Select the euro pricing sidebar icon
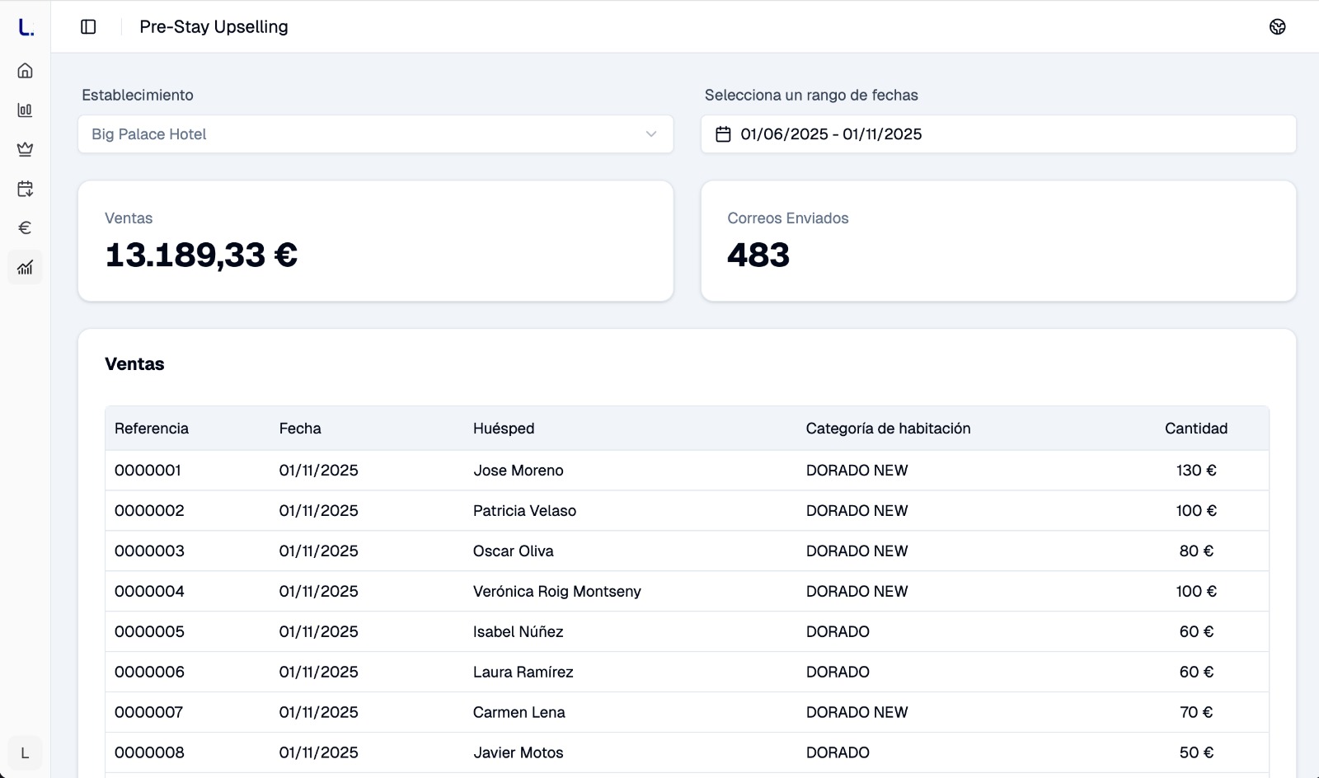 point(26,227)
